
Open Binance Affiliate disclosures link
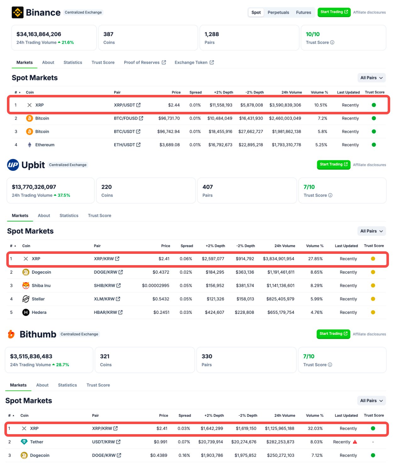click(369, 13)
